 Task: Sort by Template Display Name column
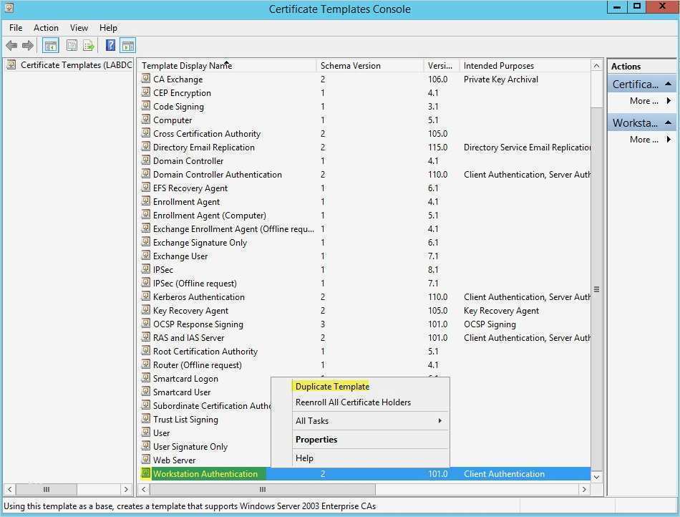(x=227, y=65)
